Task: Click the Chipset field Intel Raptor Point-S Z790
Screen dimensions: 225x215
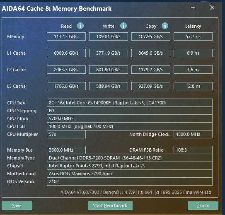Action: [x=130, y=166]
